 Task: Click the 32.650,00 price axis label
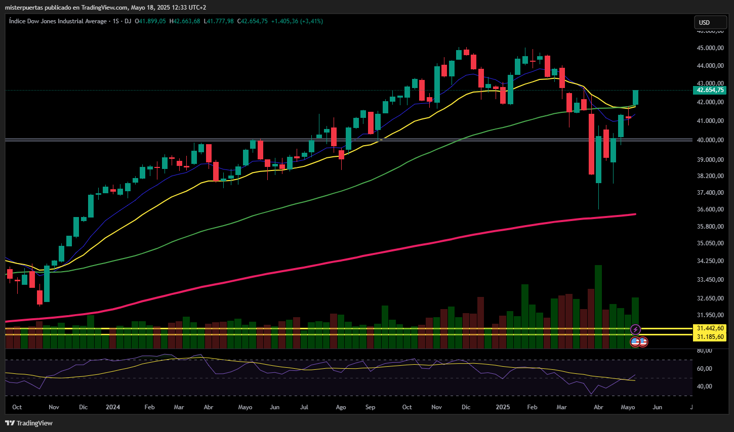(710, 298)
